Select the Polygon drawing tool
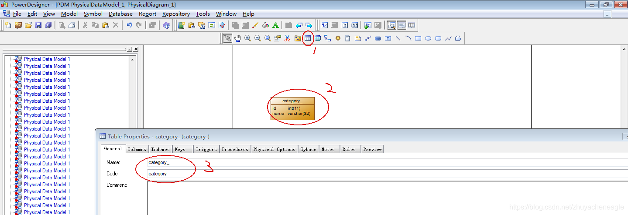 click(x=458, y=38)
